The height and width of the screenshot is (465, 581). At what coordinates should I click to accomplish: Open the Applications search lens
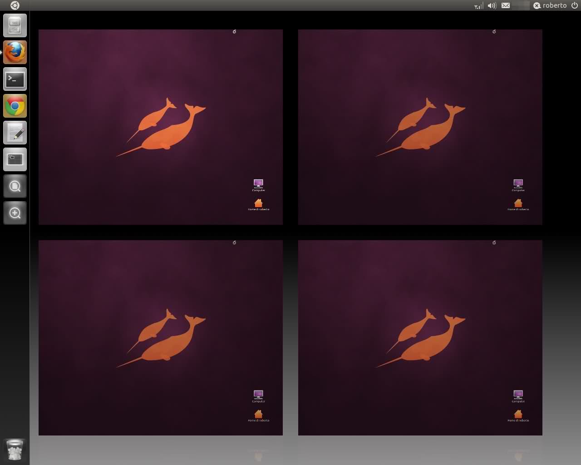(x=15, y=213)
